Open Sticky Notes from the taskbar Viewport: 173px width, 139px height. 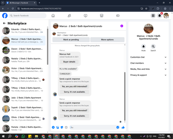click(x=30, y=136)
